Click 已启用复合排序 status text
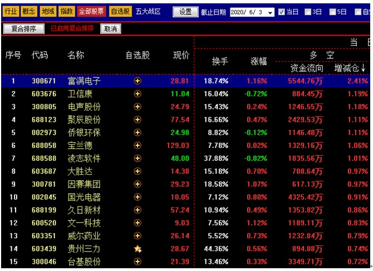The width and height of the screenshot is (373, 271). 72,28
